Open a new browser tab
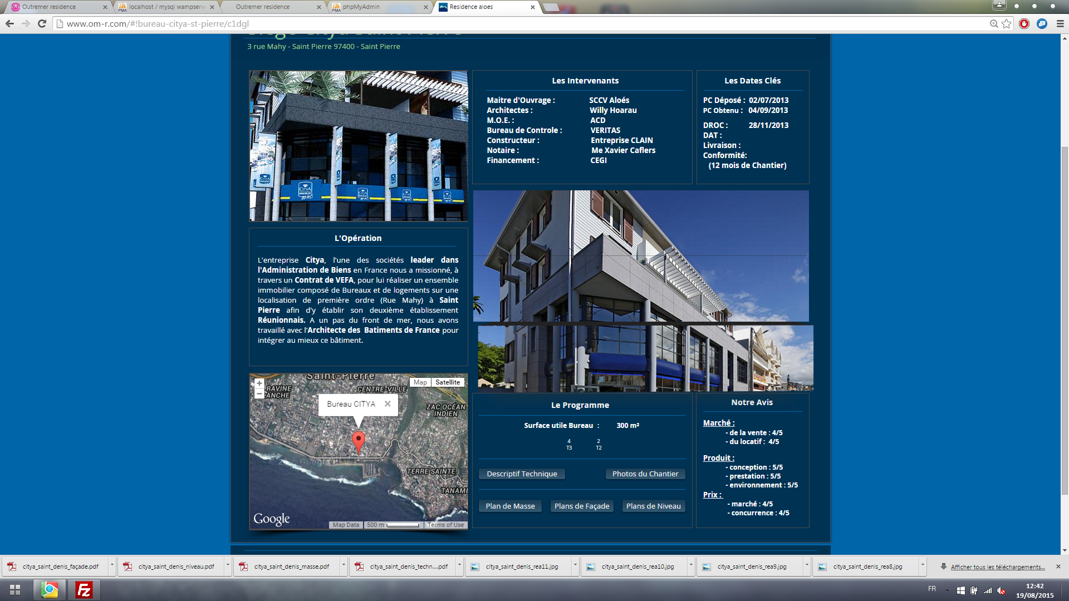 coord(551,7)
